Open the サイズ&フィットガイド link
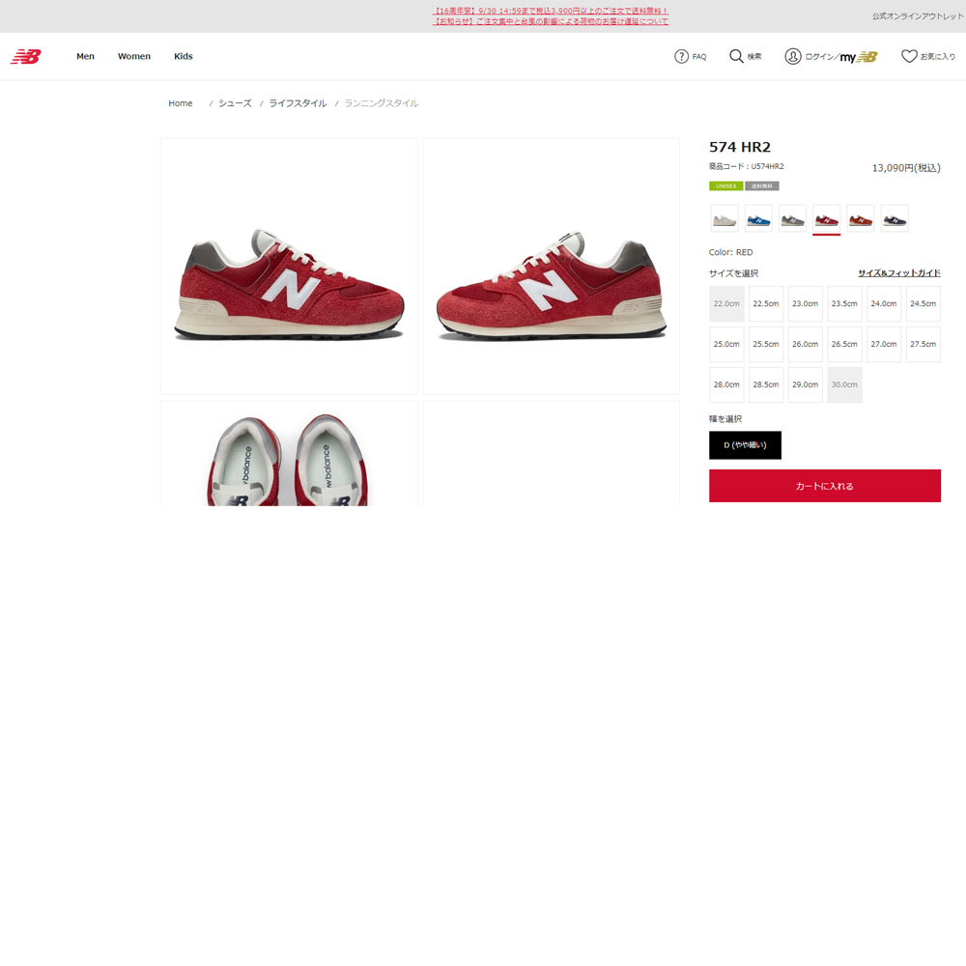The image size is (966, 966). (x=898, y=273)
